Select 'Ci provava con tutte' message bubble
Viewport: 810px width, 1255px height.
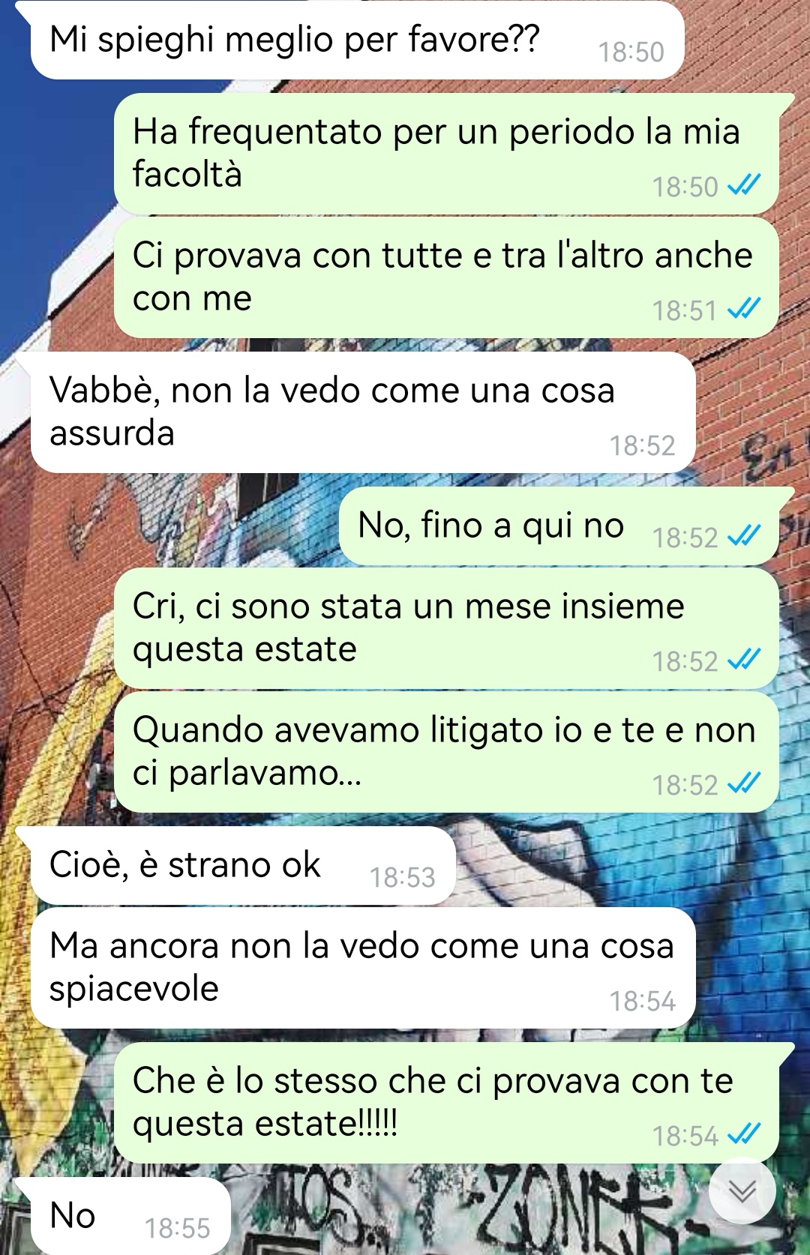click(x=446, y=277)
